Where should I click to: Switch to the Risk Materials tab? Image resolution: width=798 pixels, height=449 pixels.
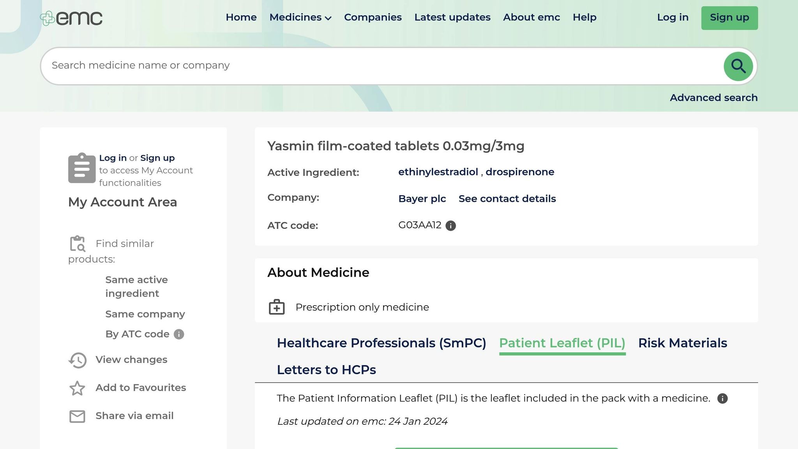click(682, 343)
